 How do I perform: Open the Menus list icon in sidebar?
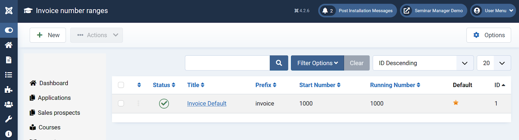pos(9,75)
